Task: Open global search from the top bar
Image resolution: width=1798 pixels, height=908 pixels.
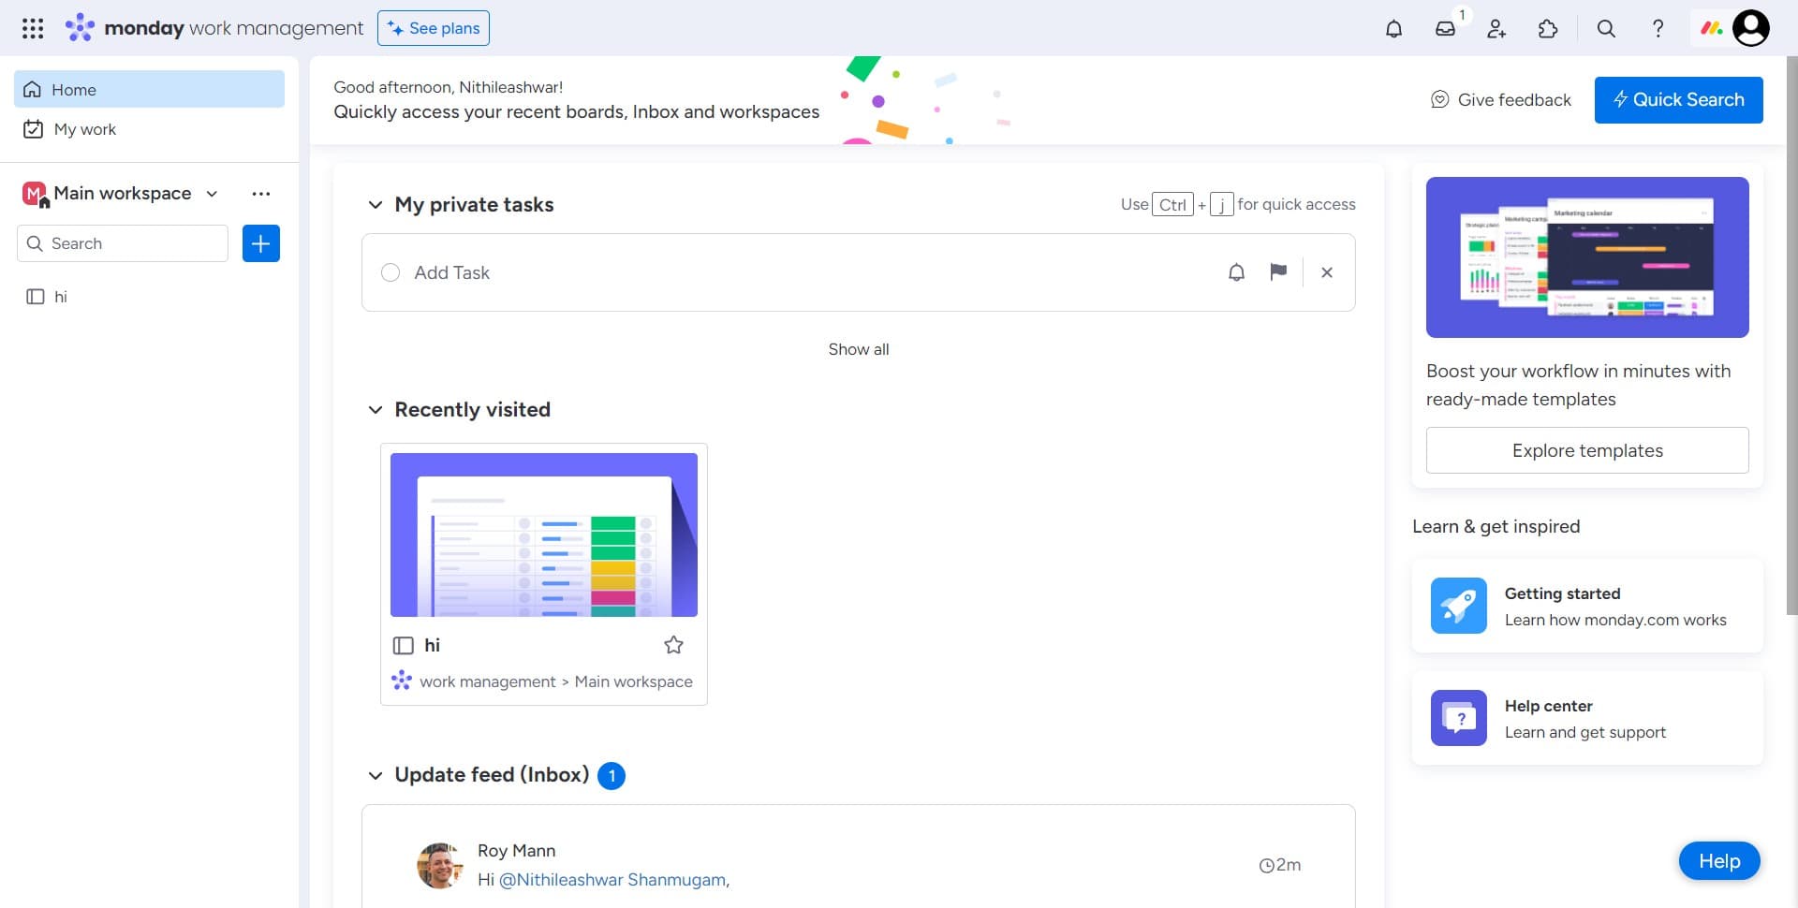Action: coord(1605,29)
